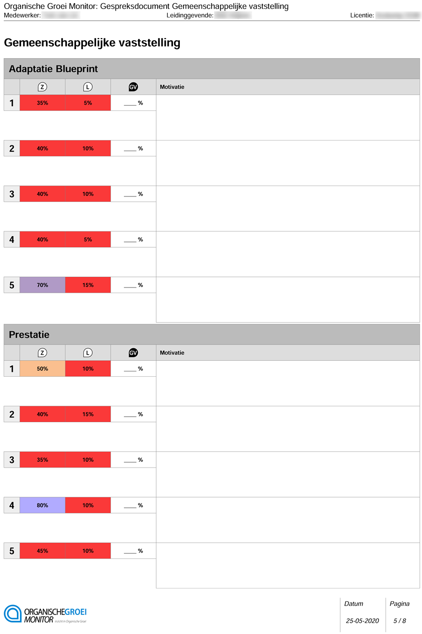Click the Adaptatie Blueprint section header
422x634 pixels.
pos(212,69)
